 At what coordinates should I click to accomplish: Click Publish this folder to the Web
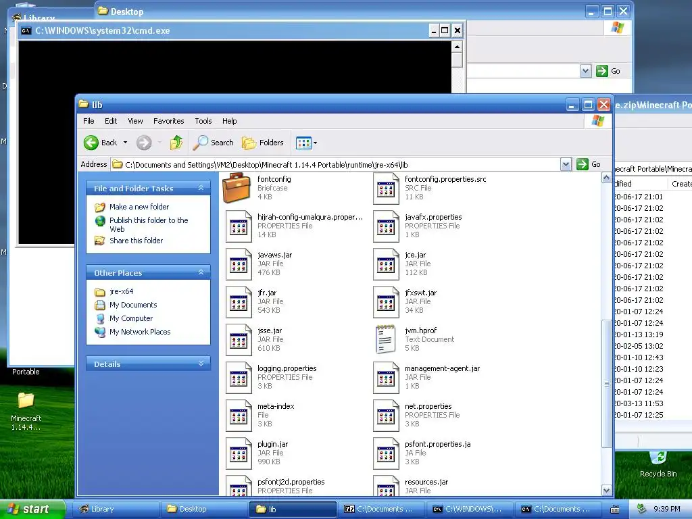click(149, 224)
